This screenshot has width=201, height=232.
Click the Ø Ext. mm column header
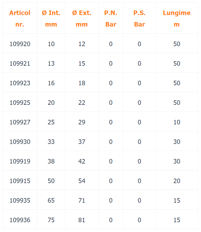(x=82, y=19)
